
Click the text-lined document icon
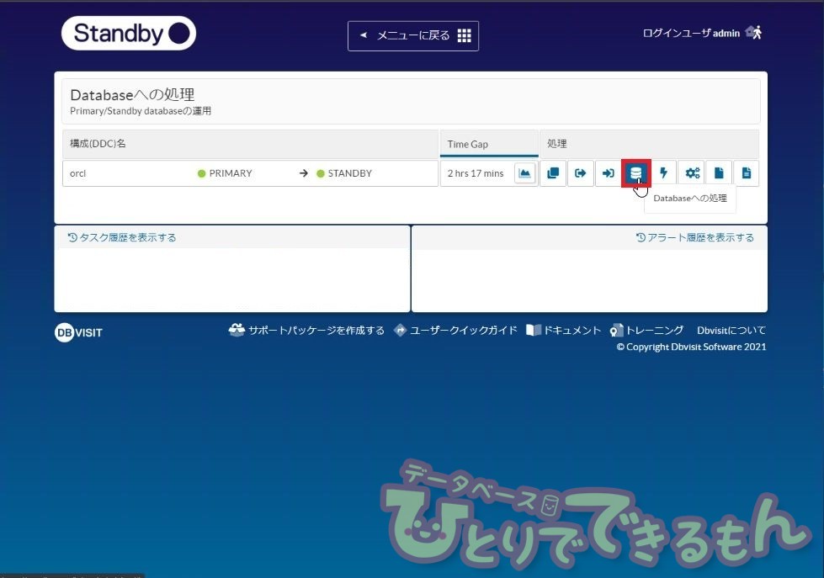tap(746, 173)
